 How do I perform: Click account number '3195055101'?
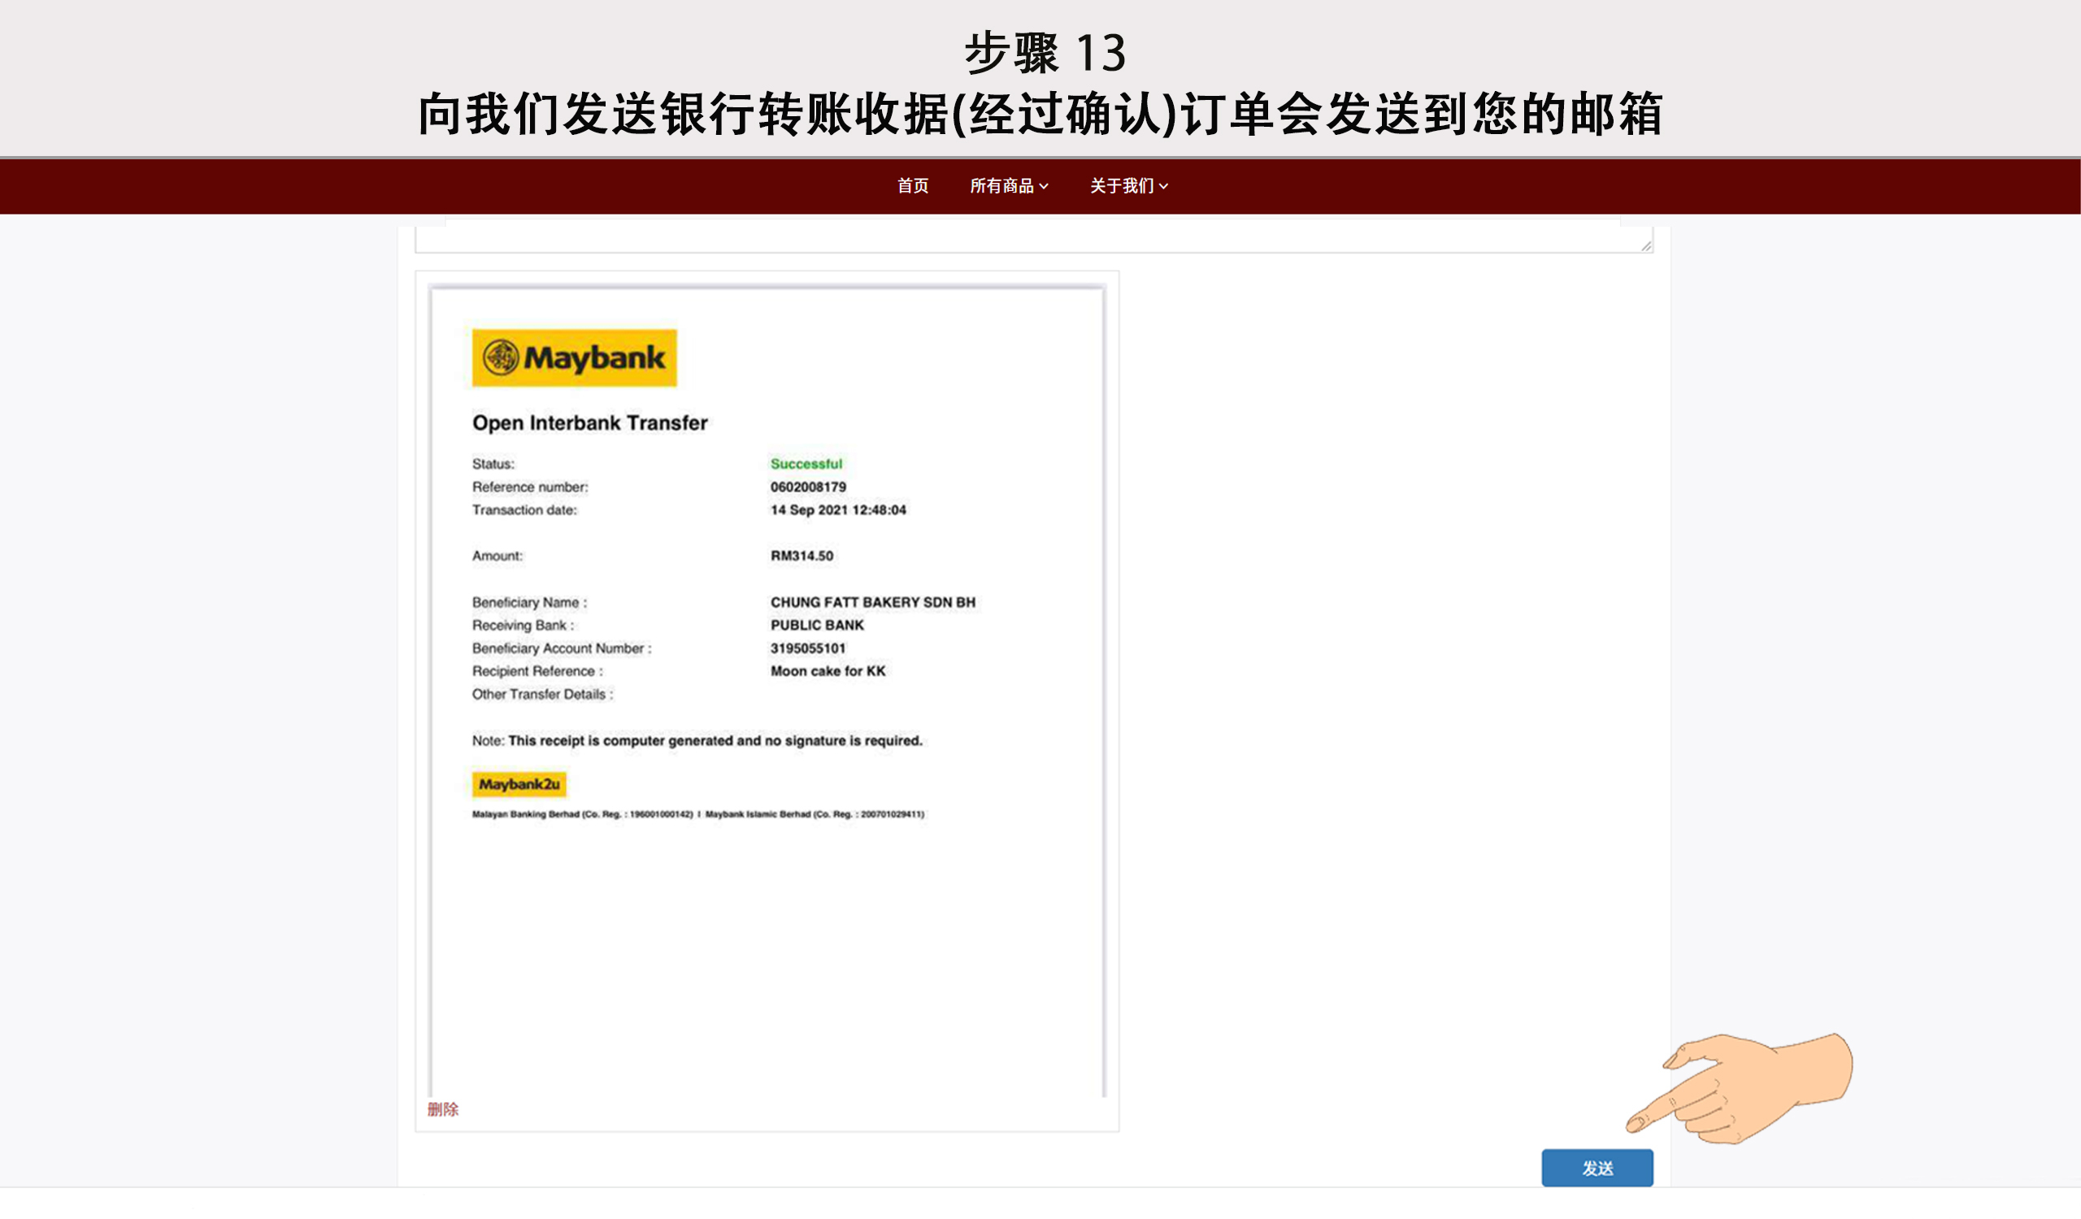pos(809,649)
